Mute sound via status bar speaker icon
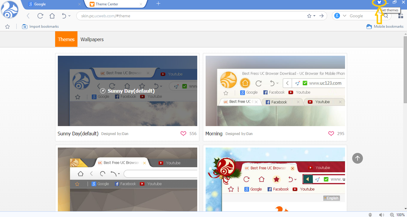 [381, 215]
